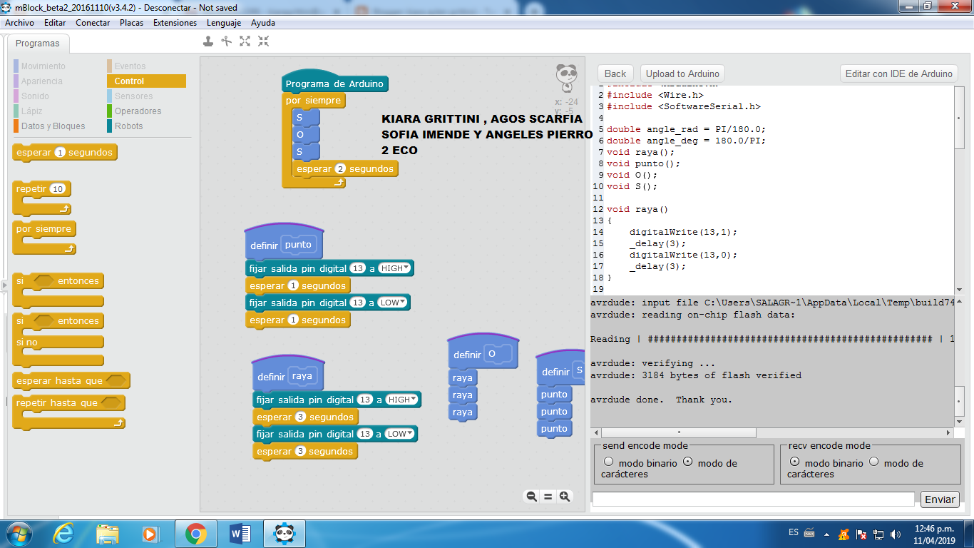Click the Back button

click(615, 73)
